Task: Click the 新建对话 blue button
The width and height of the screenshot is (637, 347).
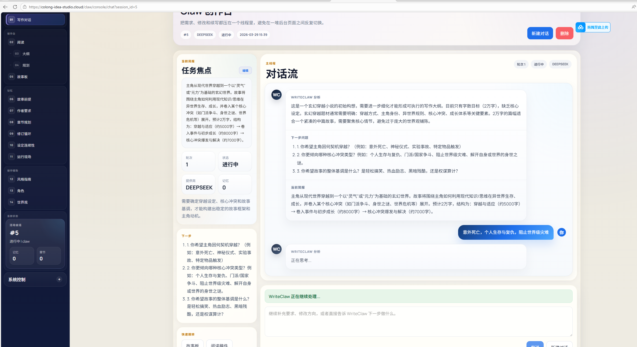Action: coord(540,33)
